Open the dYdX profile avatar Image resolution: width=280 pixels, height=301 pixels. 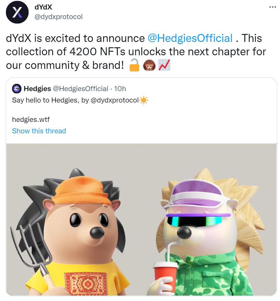coord(17,12)
